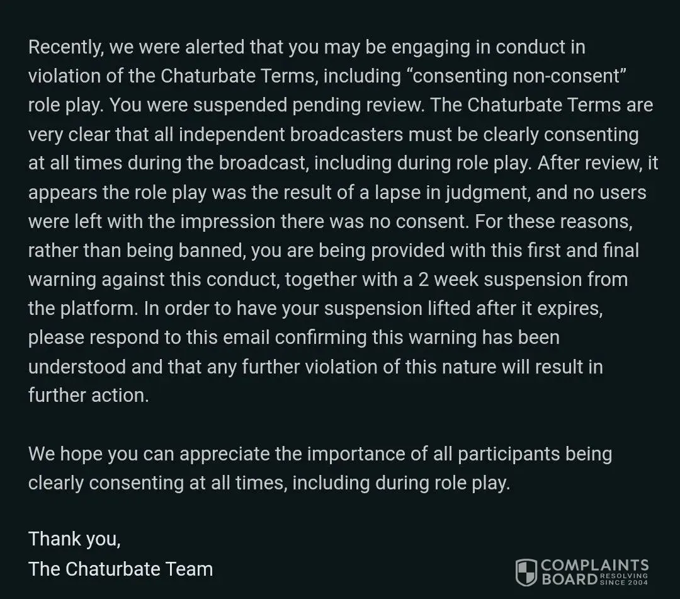Image resolution: width=680 pixels, height=599 pixels.
Task: Click the "RESOLVING SINCE 2004" tagline
Action: 623,579
